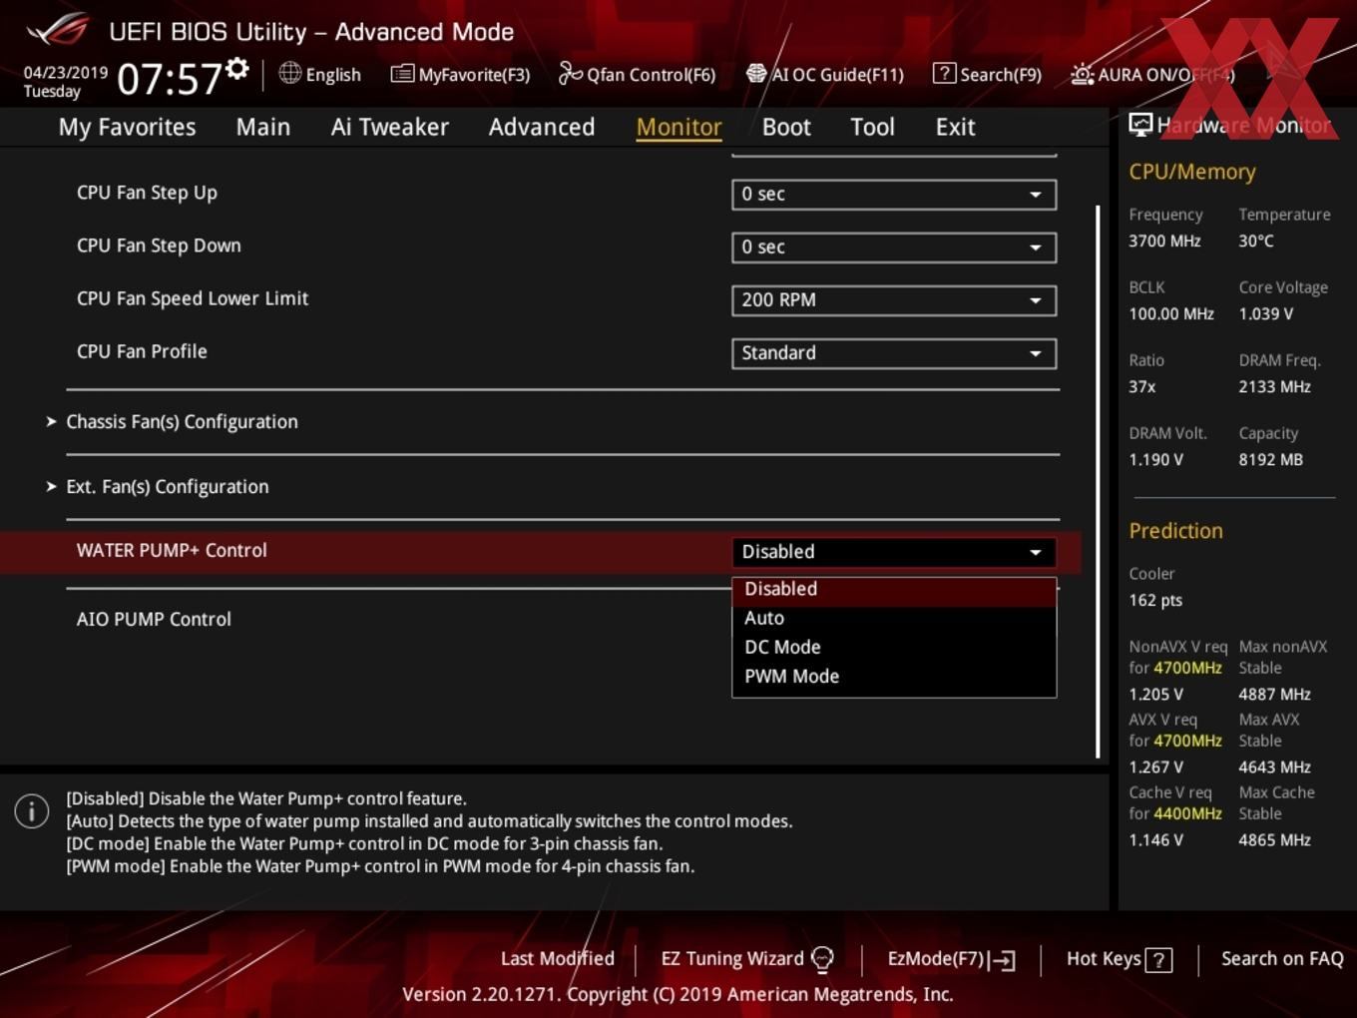Switch to My Favorites tab

tap(127, 127)
